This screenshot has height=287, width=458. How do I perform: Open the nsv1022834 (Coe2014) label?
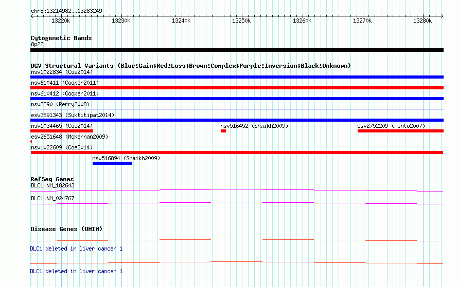pos(62,72)
